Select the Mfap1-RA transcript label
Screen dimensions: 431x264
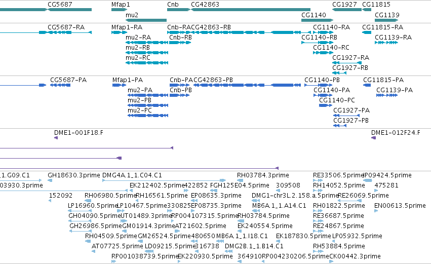coord(127,27)
